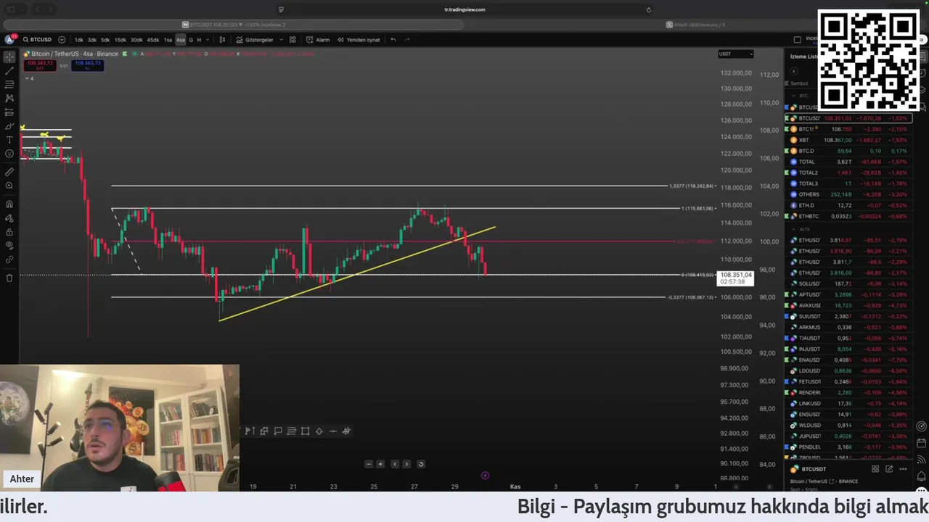The image size is (929, 522).
Task: Open the emoji icons tool
Action: (x=9, y=153)
